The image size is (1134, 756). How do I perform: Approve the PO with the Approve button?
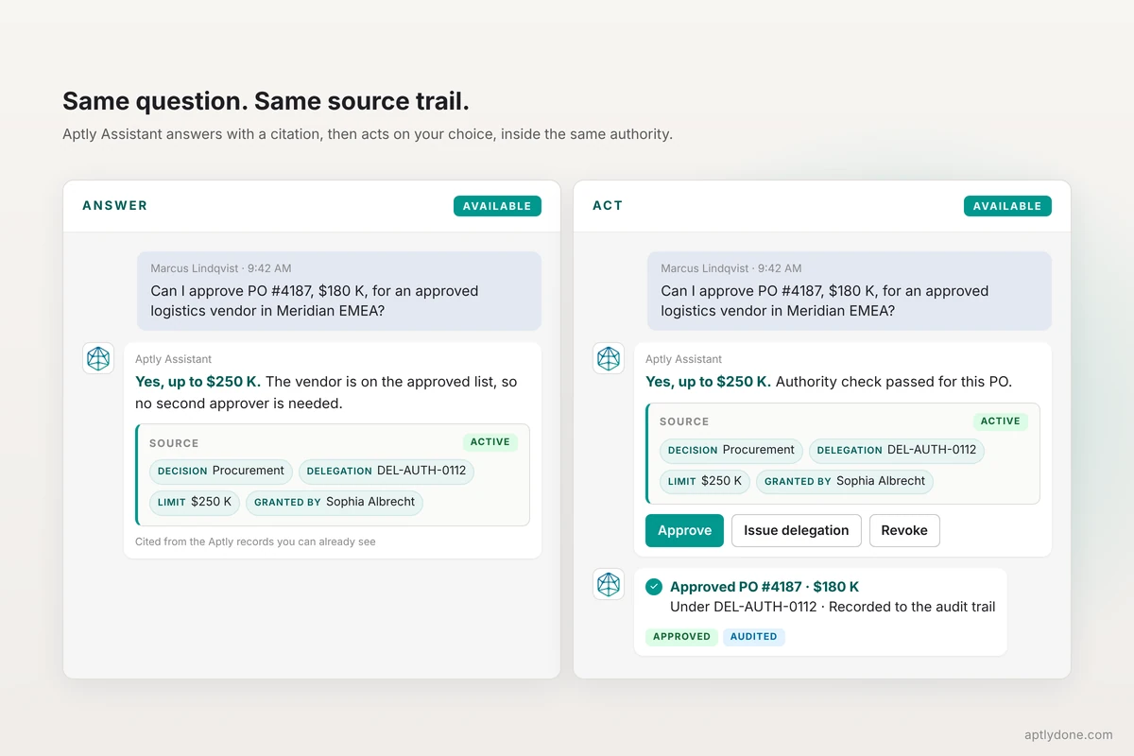click(x=684, y=530)
